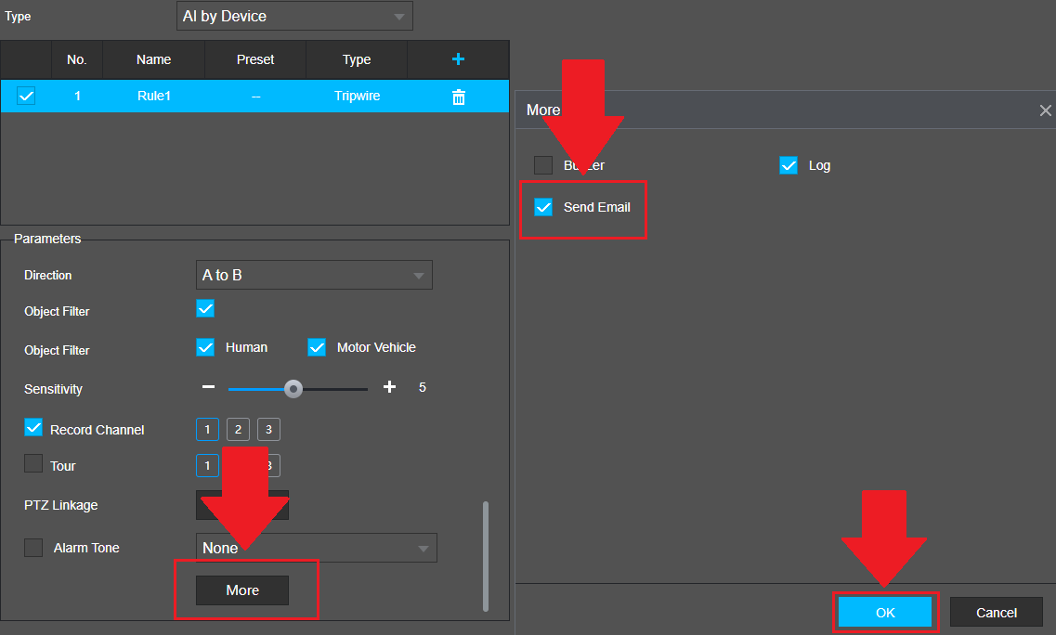Uncheck the Human object filter
Image resolution: width=1056 pixels, height=635 pixels.
205,347
